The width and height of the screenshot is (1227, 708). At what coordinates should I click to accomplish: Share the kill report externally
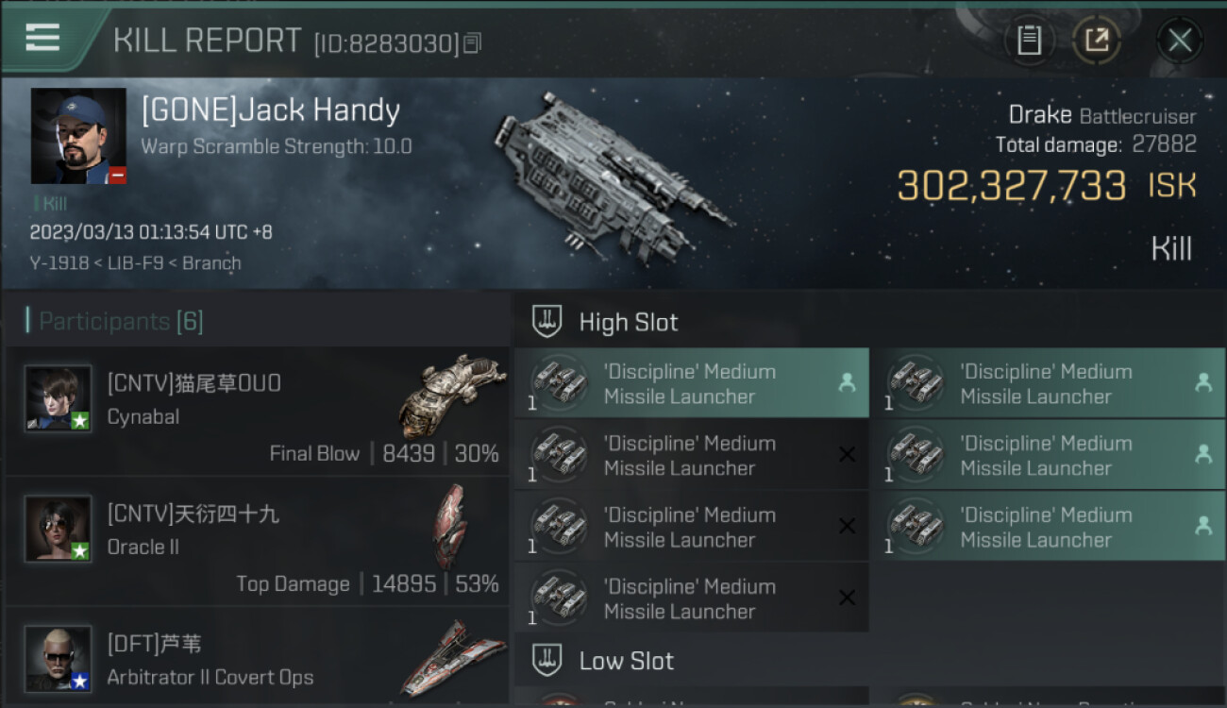tap(1097, 41)
